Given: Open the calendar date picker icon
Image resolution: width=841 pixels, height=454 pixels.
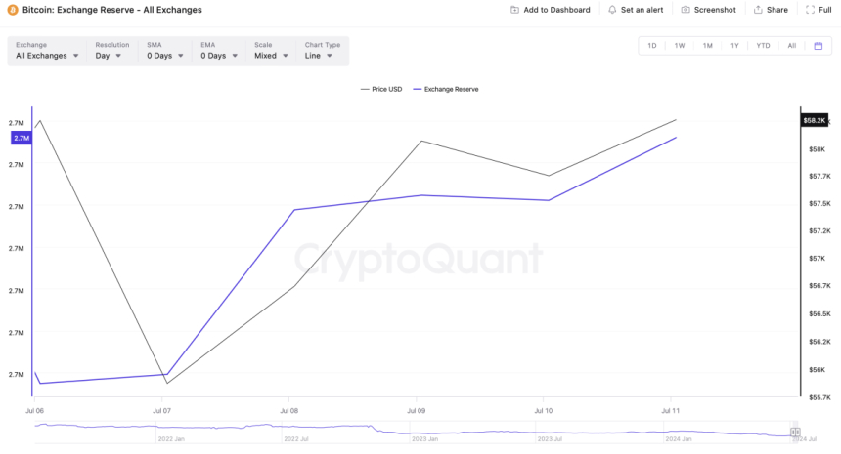Looking at the screenshot, I should 819,46.
